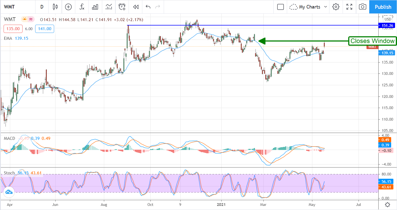This screenshot has height=210, width=397.
Task: Open the layout selector square icon
Action: click(280, 7)
